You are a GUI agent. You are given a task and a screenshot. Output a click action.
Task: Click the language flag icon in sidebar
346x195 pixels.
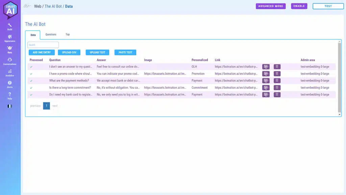pos(10,106)
